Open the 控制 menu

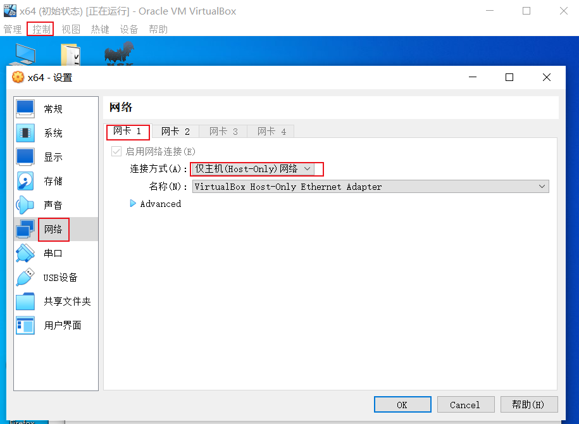point(41,29)
